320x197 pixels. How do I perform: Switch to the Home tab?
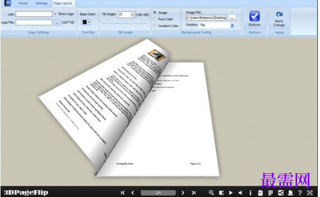coord(23,3)
